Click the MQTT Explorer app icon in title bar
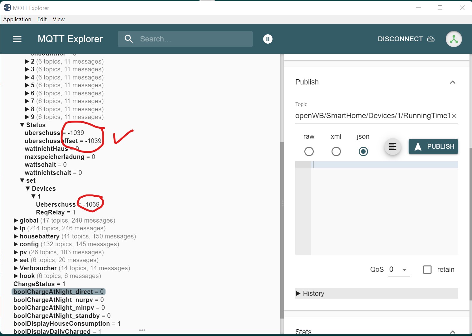472x336 pixels. point(7,7)
